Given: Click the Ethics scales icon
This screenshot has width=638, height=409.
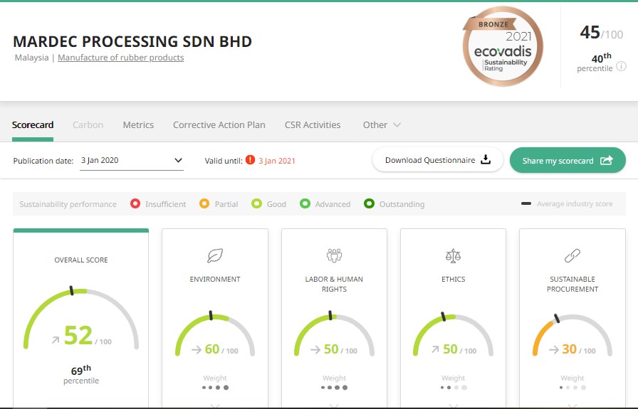Looking at the screenshot, I should tap(453, 256).
